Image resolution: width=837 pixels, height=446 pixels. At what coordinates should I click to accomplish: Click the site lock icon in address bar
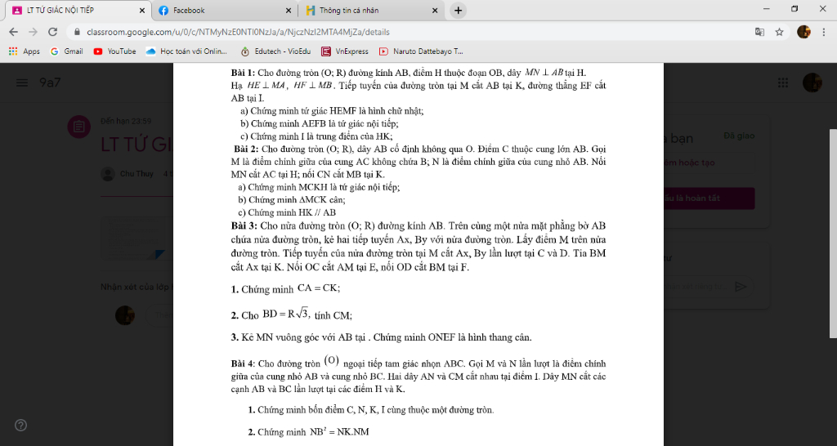click(x=77, y=32)
